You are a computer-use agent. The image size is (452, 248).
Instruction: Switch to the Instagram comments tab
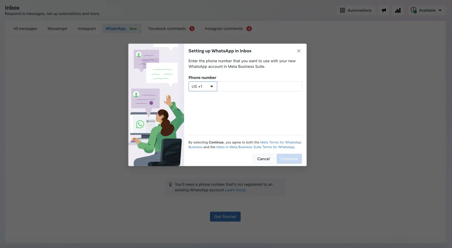[x=224, y=29]
